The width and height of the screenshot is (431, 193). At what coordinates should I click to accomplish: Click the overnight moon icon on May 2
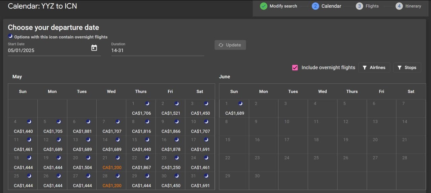pos(177,104)
